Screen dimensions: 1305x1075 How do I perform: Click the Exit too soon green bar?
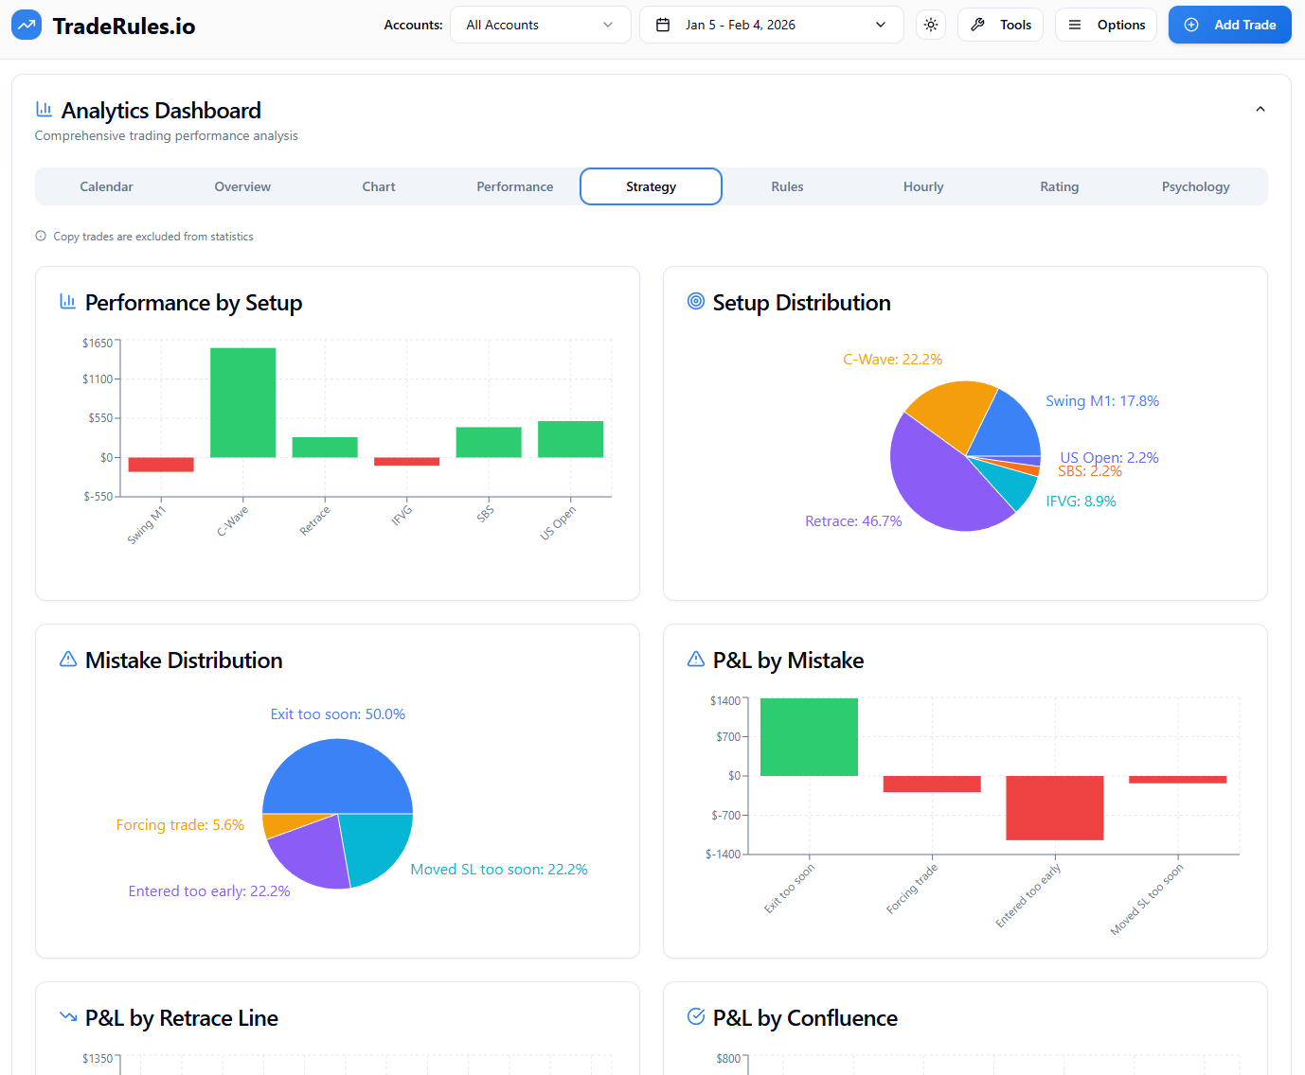(809, 737)
